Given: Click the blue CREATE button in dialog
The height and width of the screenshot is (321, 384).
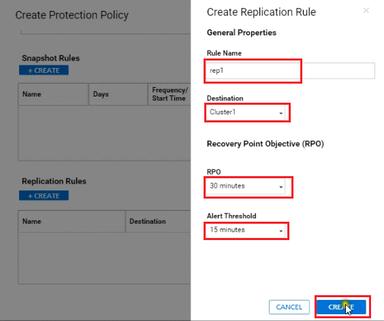Looking at the screenshot, I should tap(341, 307).
